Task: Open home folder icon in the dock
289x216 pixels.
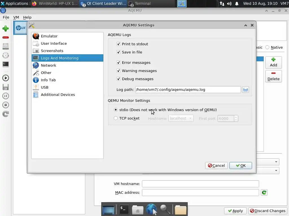Action: click(137, 210)
